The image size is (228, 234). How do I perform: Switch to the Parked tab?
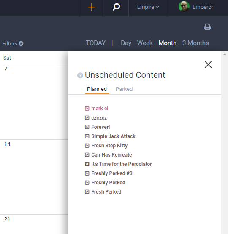point(124,89)
